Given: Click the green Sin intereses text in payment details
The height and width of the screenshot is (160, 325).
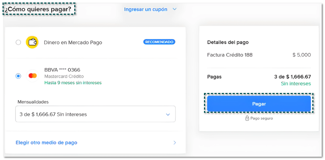Looking at the screenshot, I should click(296, 84).
